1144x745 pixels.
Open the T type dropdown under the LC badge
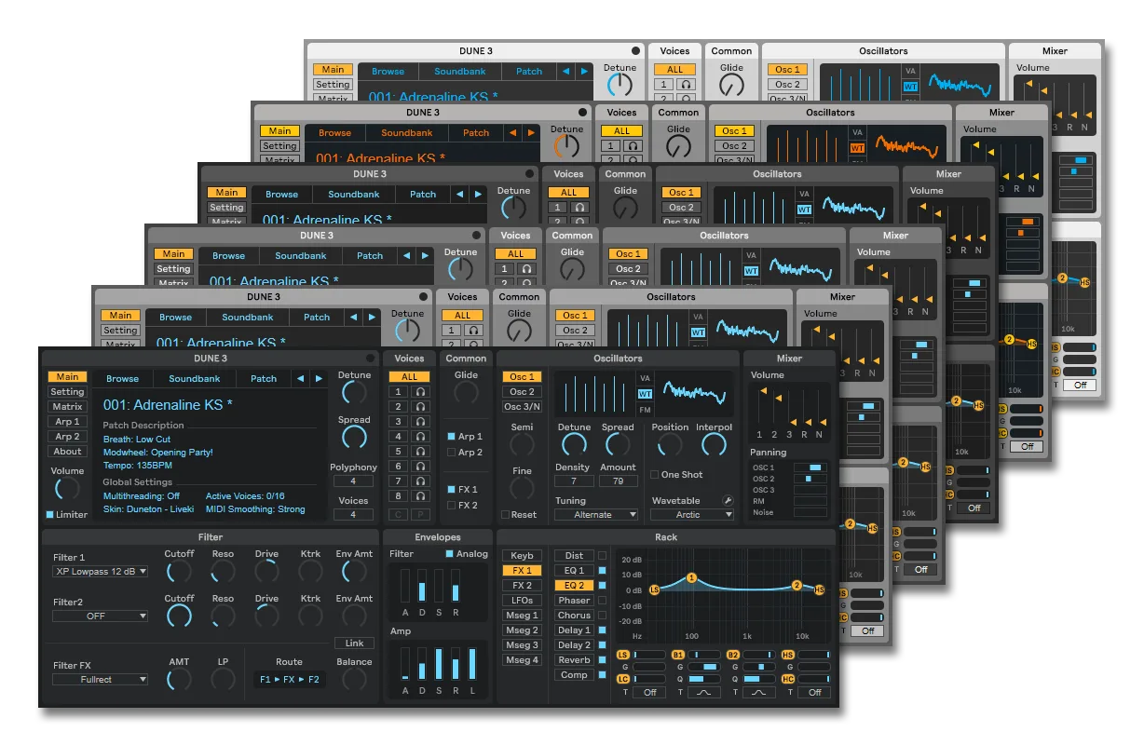point(650,692)
